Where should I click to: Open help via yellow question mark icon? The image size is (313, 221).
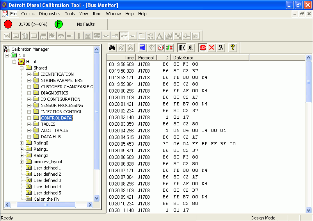(232, 48)
